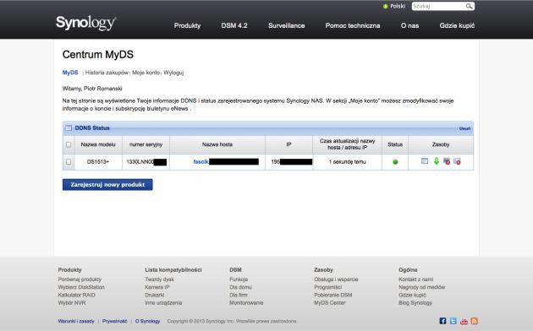The height and width of the screenshot is (331, 533).
Task: Open footer link Obsługa i wsparcie
Action: point(336,279)
